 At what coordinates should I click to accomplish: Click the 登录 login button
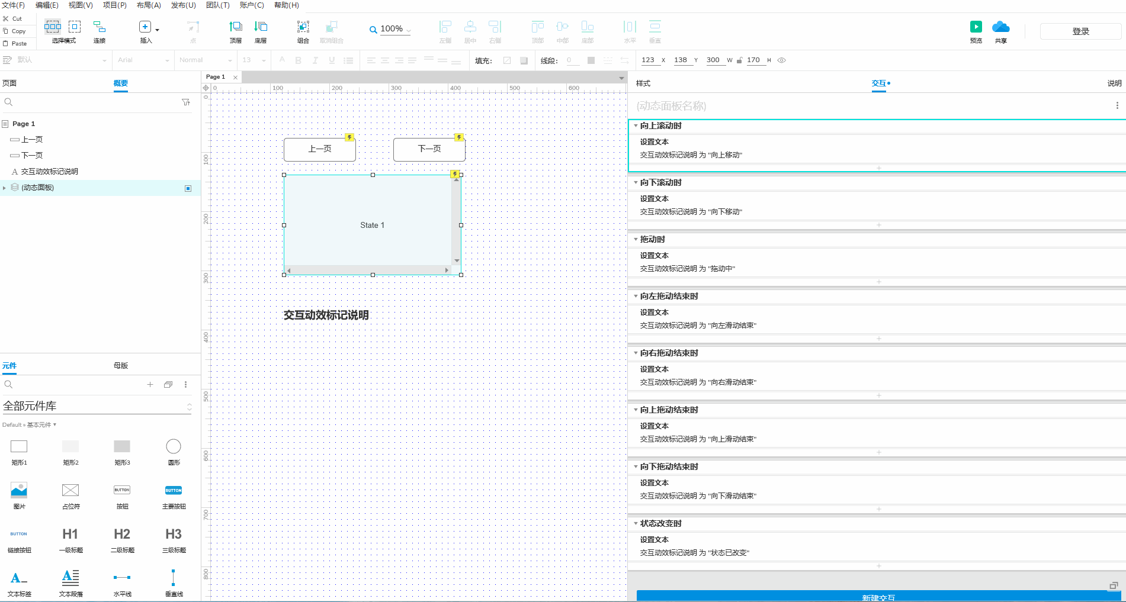tap(1081, 31)
